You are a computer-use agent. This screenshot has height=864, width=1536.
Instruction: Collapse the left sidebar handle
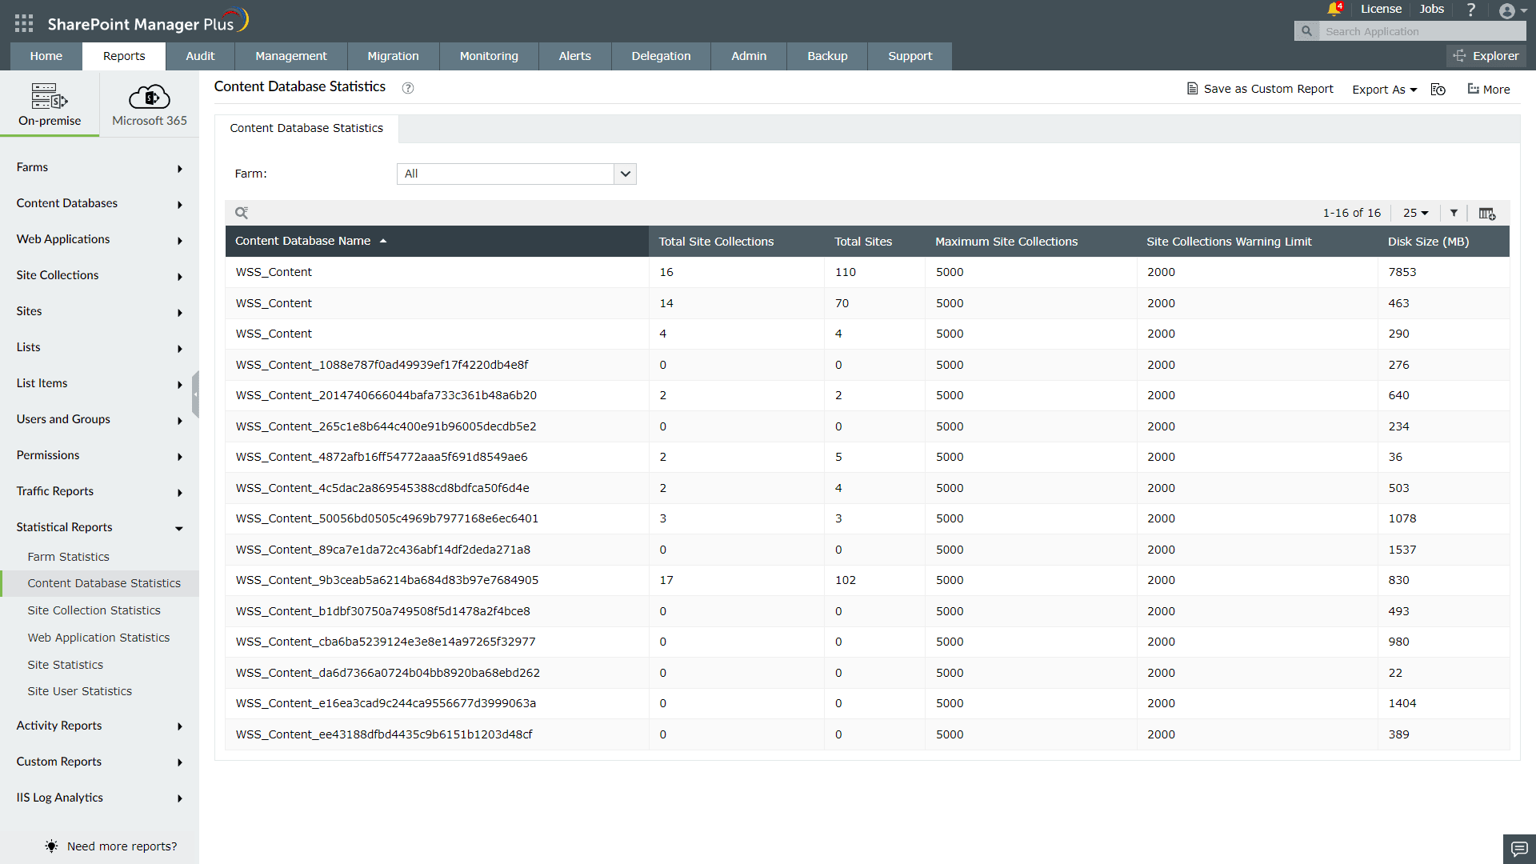(195, 394)
